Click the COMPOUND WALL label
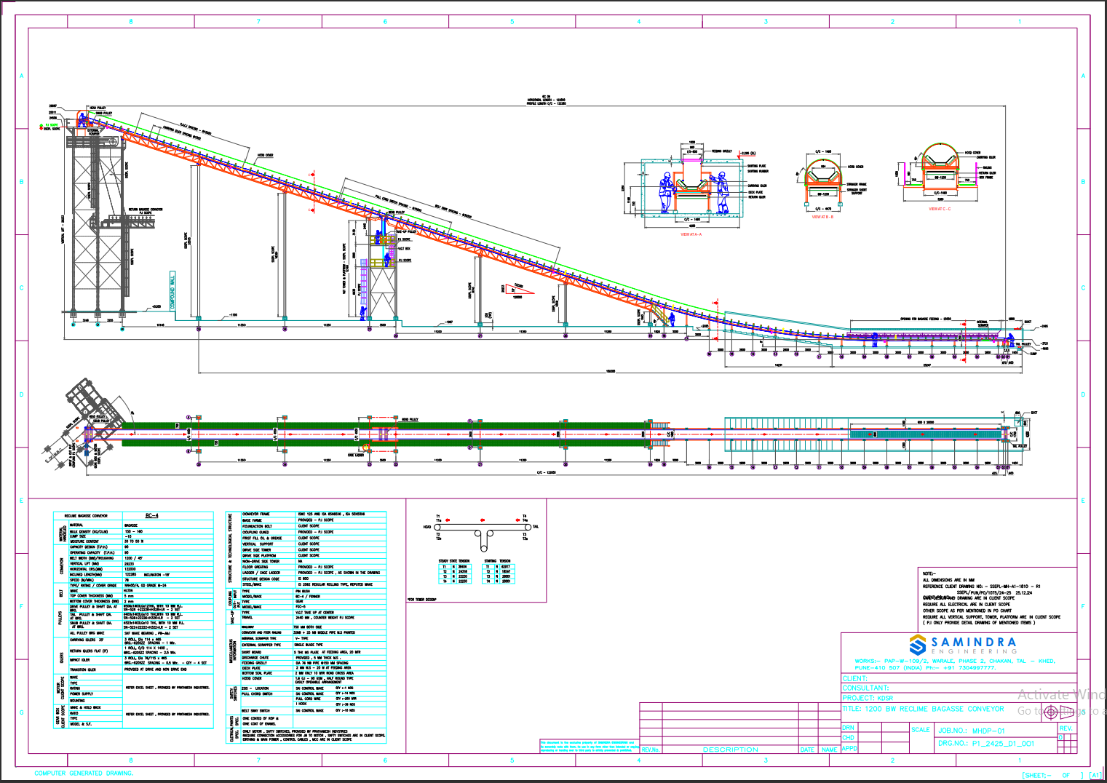Image resolution: width=1107 pixels, height=783 pixels. point(172,290)
